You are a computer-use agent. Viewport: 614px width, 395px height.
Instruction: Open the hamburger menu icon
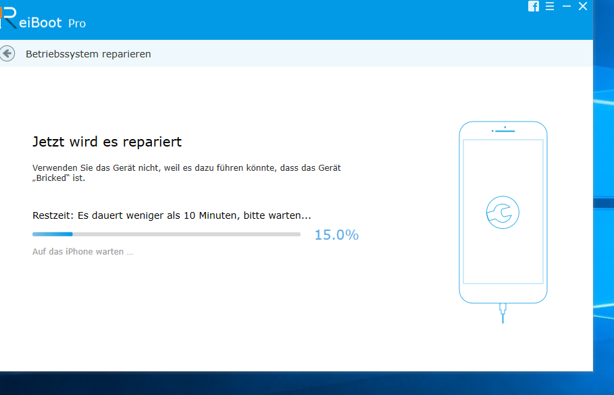point(550,6)
